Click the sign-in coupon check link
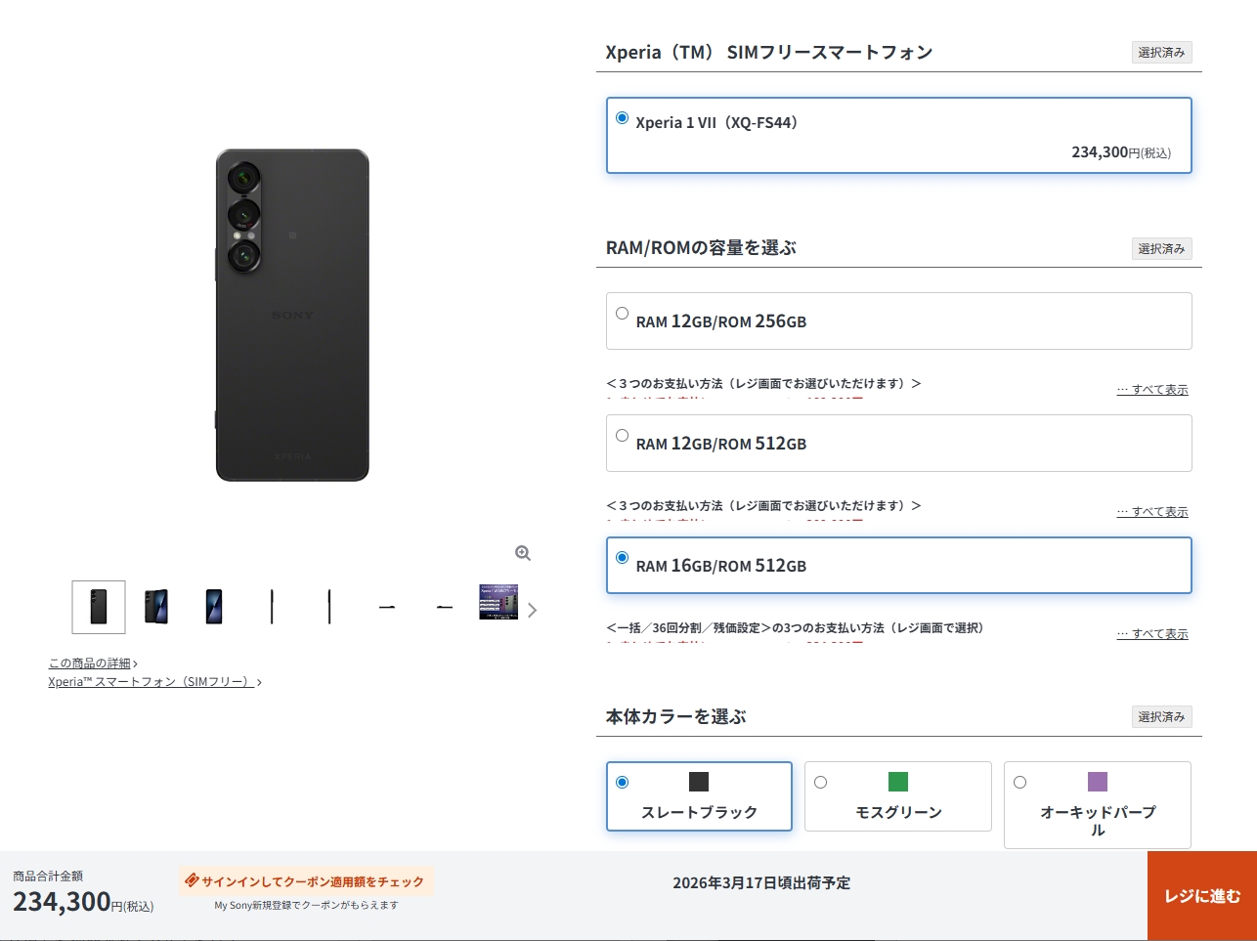 tap(313, 881)
